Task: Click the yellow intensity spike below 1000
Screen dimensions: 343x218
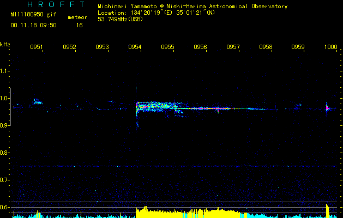Action: click(x=328, y=211)
